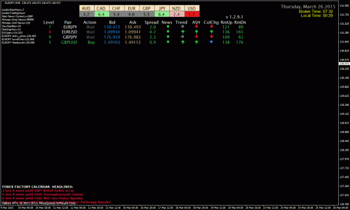Click the GBP Retail Sales m/m headline

click(38, 190)
